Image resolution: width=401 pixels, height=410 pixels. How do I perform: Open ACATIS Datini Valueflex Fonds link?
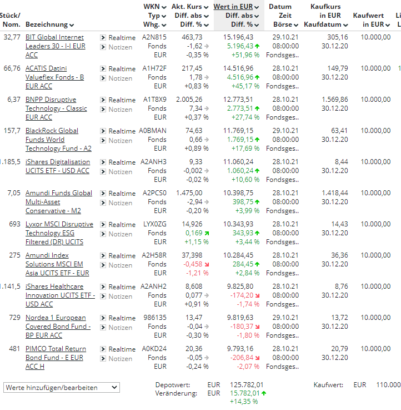pos(54,77)
